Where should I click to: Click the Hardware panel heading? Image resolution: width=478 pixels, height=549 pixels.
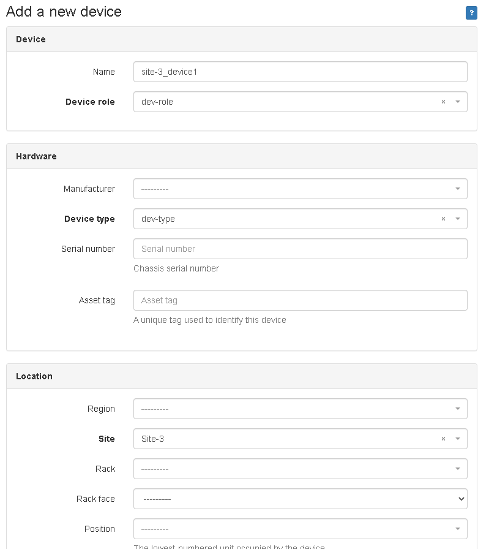click(x=36, y=157)
